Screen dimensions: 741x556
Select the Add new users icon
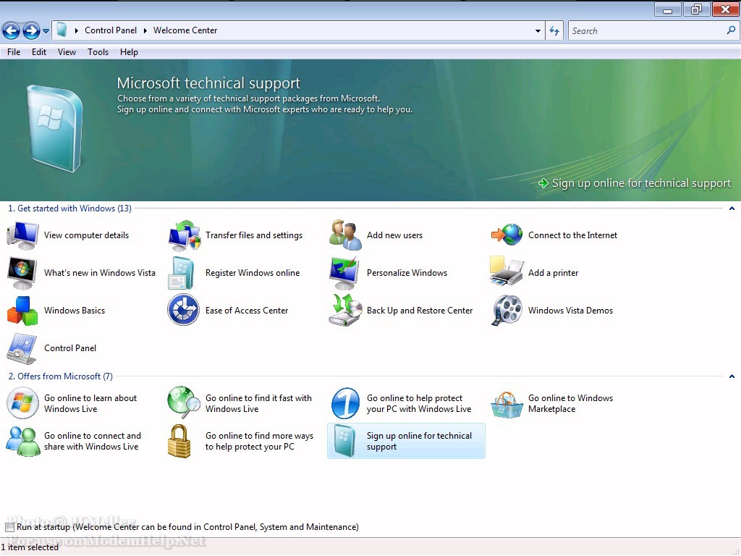[x=345, y=235]
